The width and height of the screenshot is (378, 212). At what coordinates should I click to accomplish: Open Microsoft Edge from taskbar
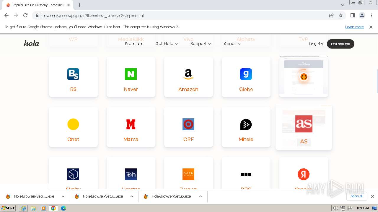point(63,208)
